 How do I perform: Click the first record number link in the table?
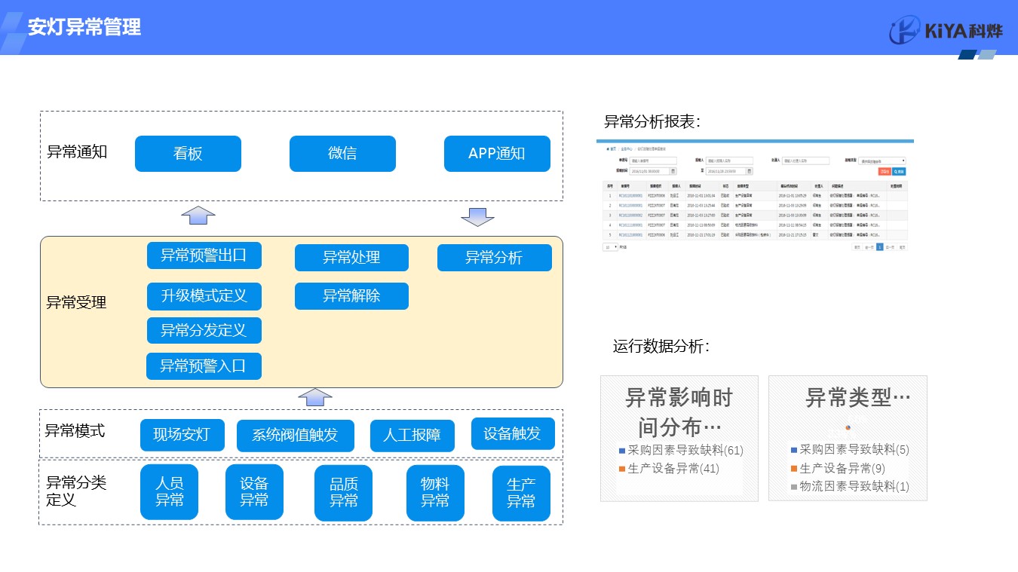point(630,195)
